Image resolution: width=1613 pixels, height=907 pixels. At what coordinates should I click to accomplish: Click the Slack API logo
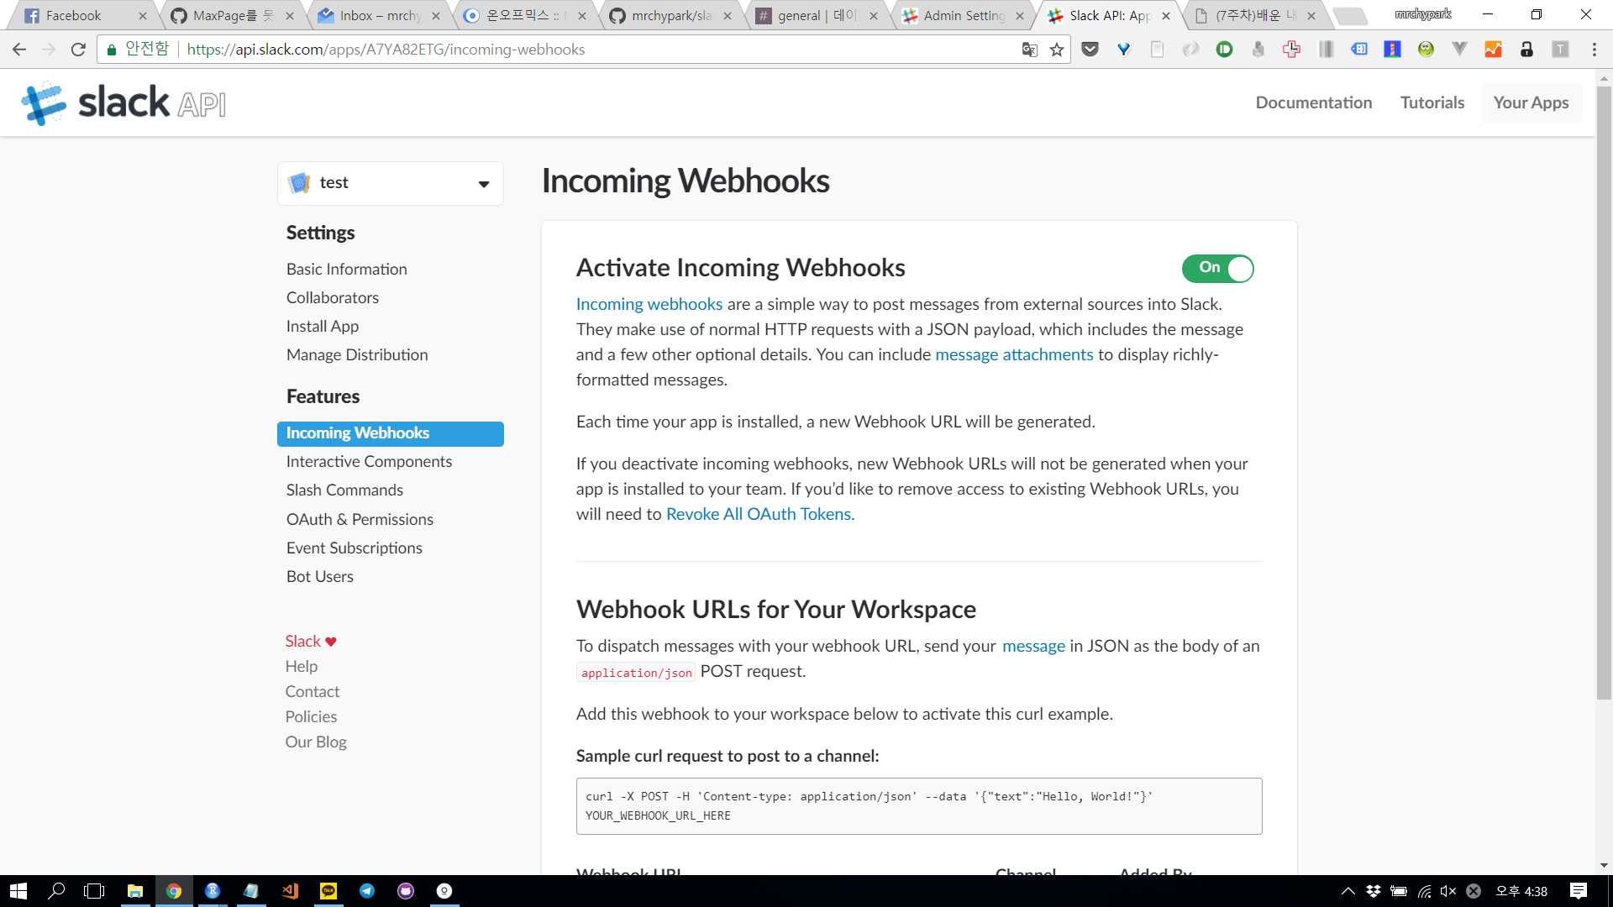click(x=123, y=103)
